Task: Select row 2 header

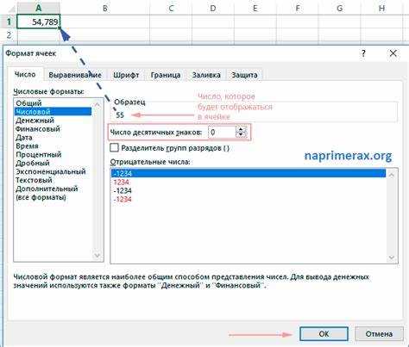Action: (x=9, y=35)
